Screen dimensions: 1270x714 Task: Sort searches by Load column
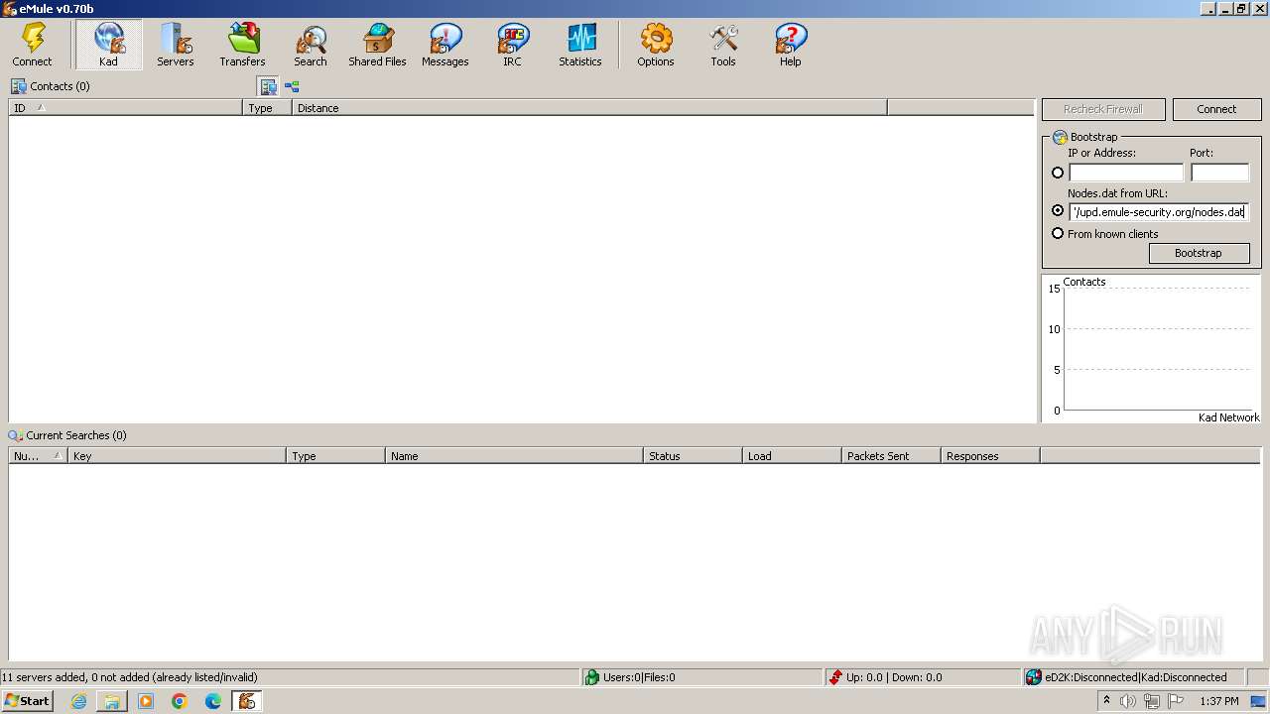coord(792,456)
